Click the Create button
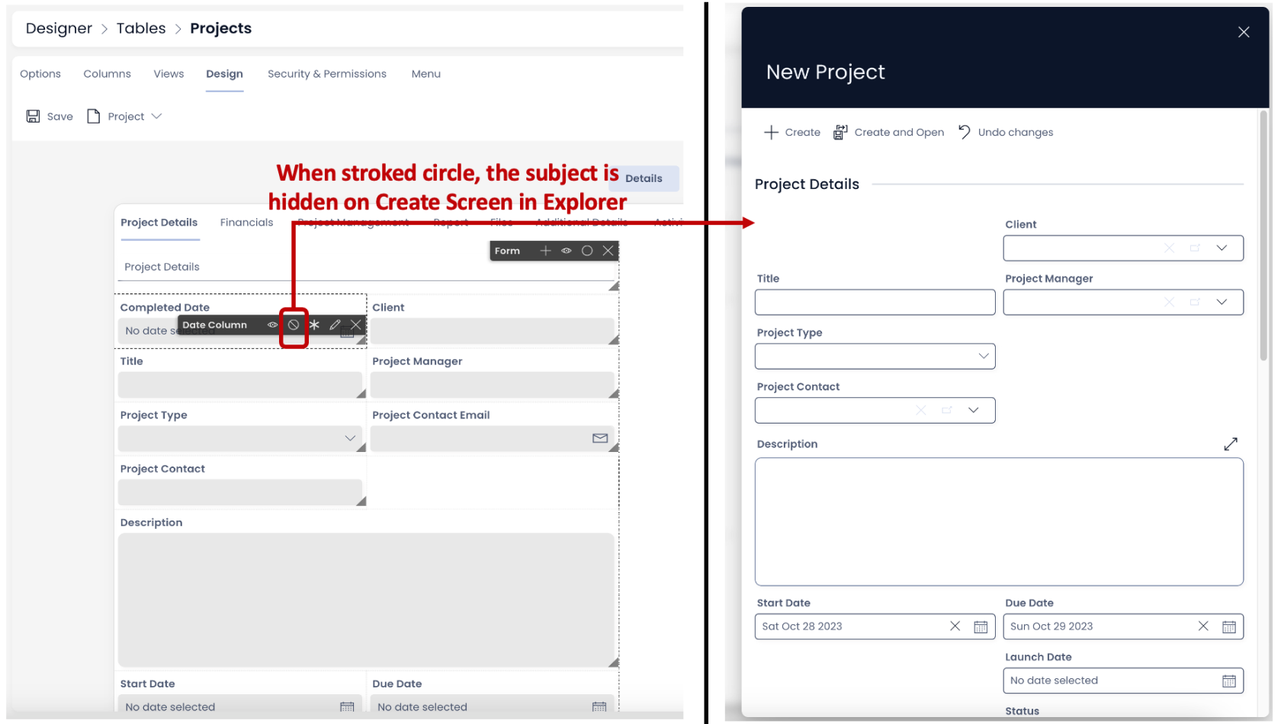The image size is (1281, 724). tap(792, 132)
